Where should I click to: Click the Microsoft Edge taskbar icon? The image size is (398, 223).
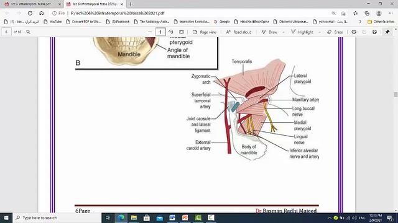(121, 217)
